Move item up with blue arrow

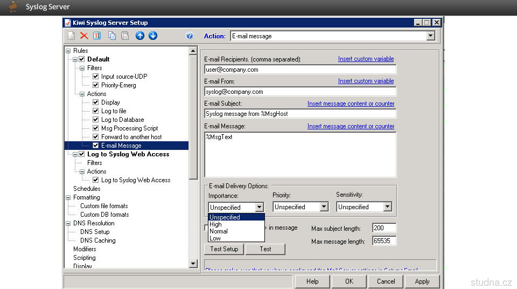pyautogui.click(x=140, y=36)
